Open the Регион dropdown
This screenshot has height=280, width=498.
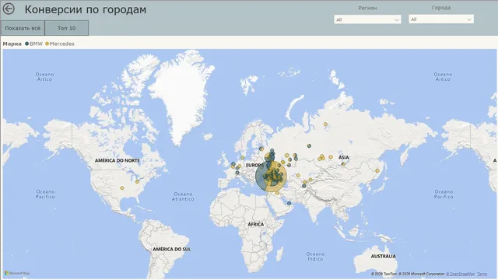click(x=367, y=19)
